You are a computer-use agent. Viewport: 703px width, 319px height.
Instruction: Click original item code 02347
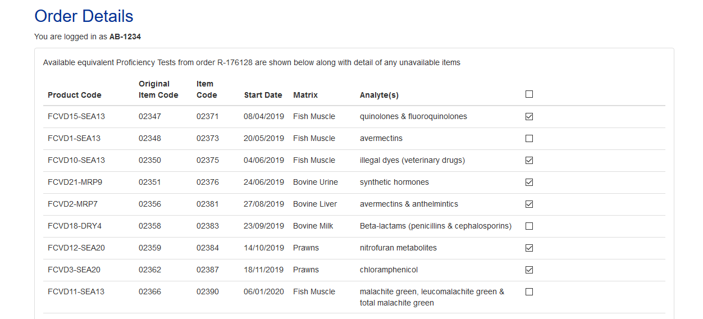pos(150,116)
